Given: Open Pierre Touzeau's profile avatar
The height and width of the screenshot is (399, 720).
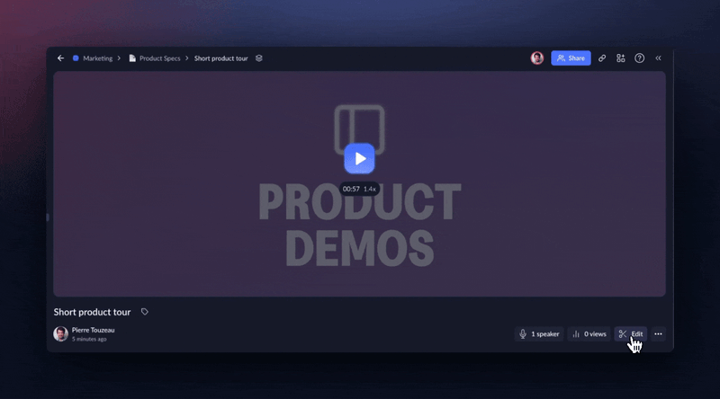Looking at the screenshot, I should pos(60,334).
